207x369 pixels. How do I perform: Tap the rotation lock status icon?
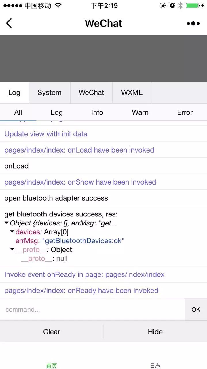point(163,5)
